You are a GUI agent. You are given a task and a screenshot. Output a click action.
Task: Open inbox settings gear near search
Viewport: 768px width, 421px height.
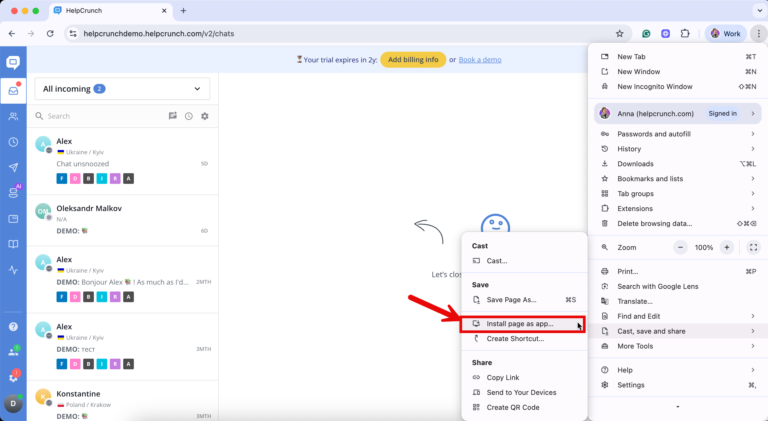[x=205, y=116]
